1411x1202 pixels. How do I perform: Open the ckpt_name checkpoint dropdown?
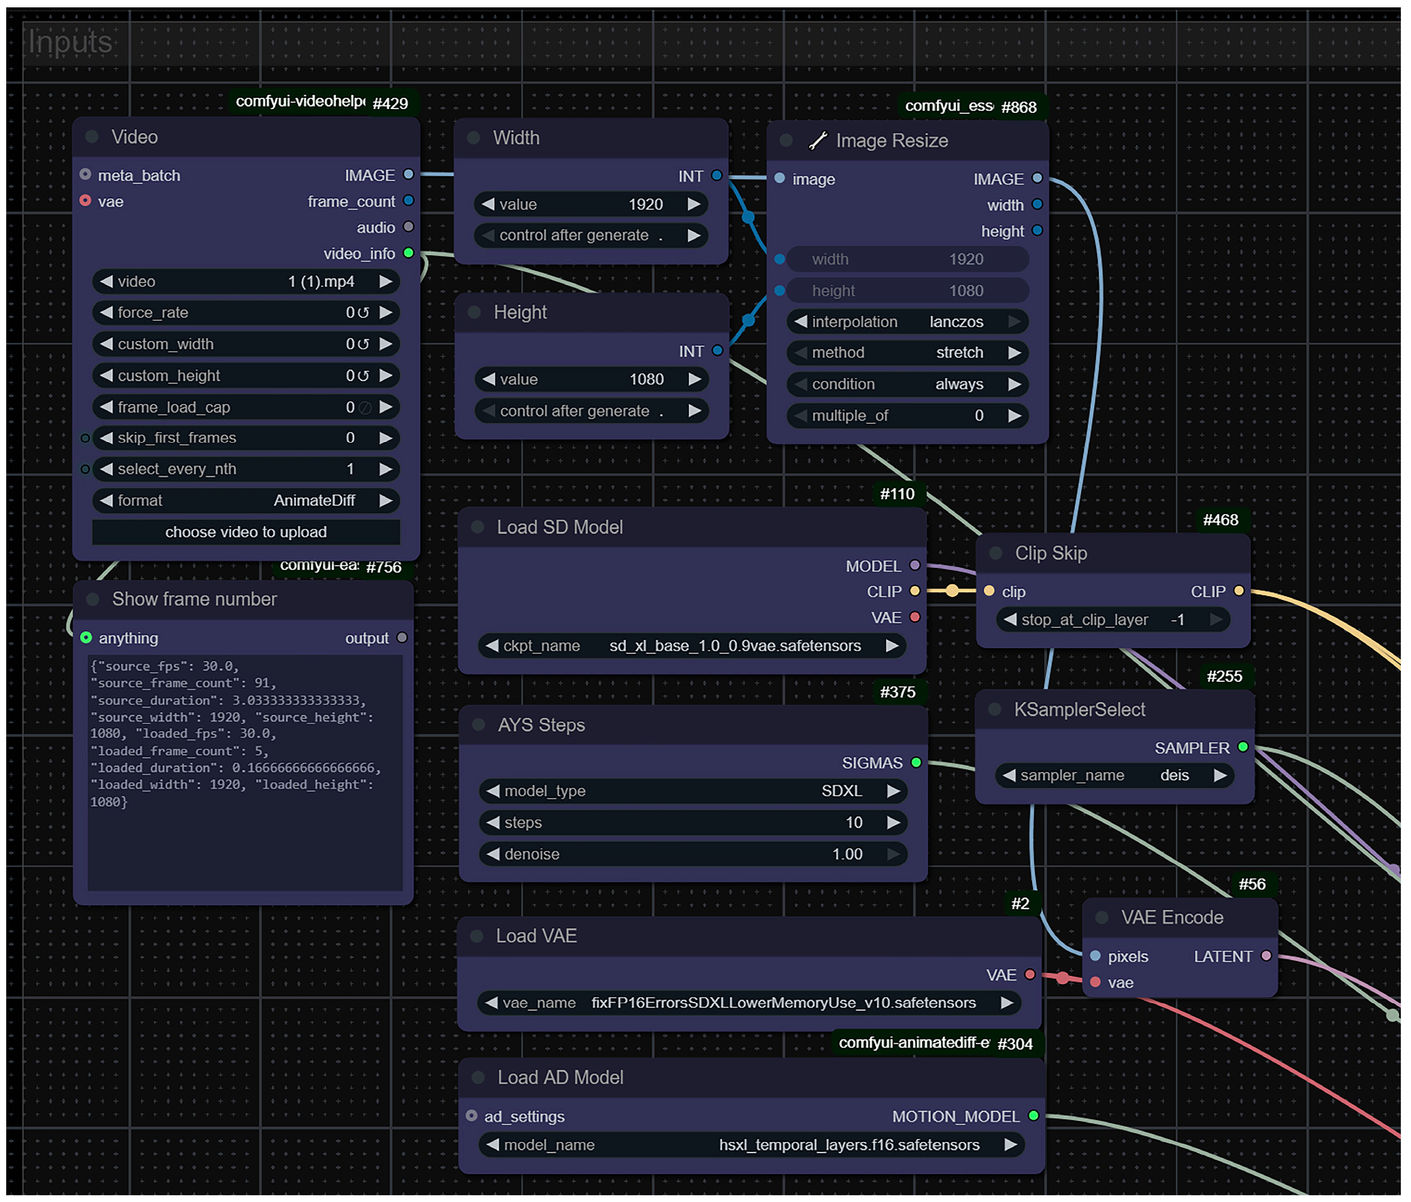[x=691, y=645]
